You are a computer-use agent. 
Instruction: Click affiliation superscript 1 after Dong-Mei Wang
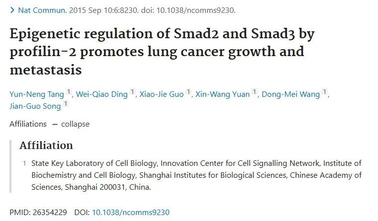[325, 92]
